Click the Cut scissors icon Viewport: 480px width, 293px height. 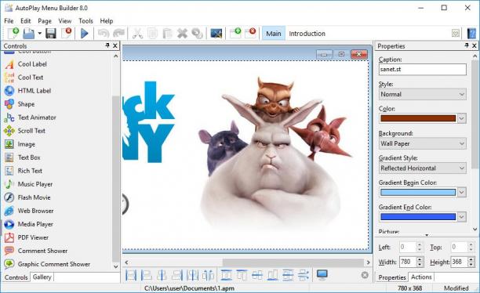137,34
